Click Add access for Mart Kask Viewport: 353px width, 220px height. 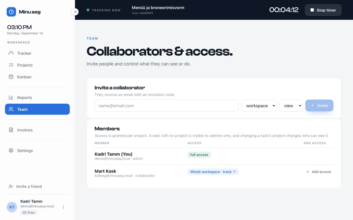pos(319,172)
